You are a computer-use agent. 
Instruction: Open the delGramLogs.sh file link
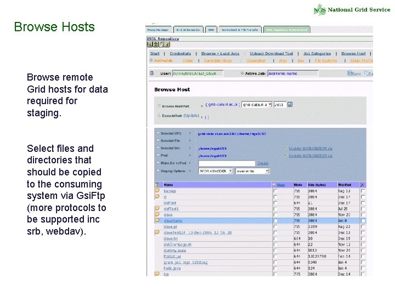tap(178, 244)
